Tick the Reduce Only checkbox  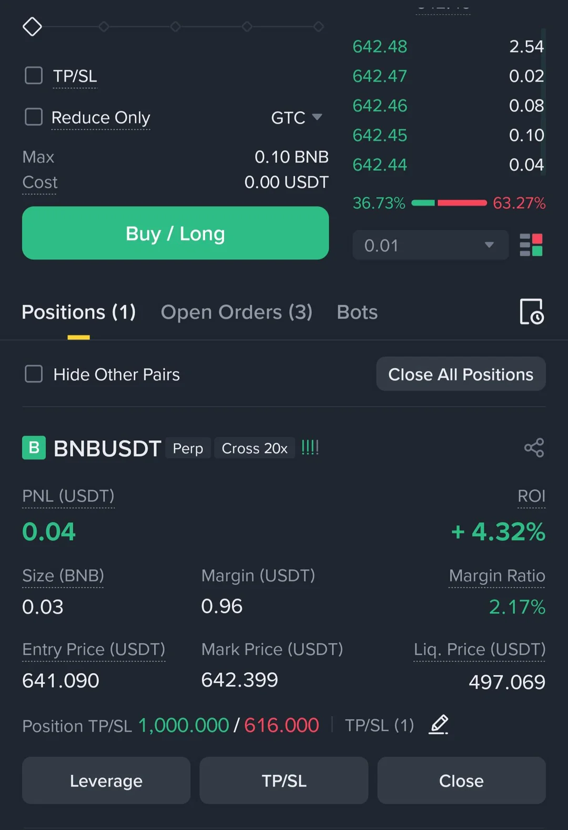tap(34, 117)
